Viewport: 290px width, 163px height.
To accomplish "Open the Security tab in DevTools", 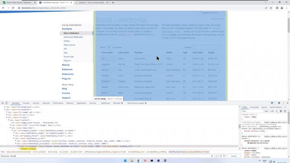I will 92,103.
